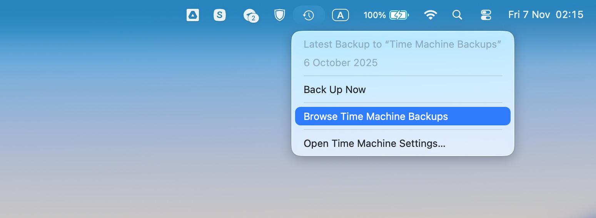Click the 100% battery percentage text
Viewport: 596px width, 218px height.
click(375, 15)
